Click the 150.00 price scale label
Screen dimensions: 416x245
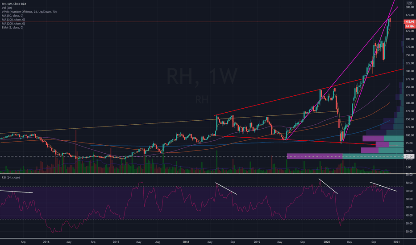pos(410,119)
